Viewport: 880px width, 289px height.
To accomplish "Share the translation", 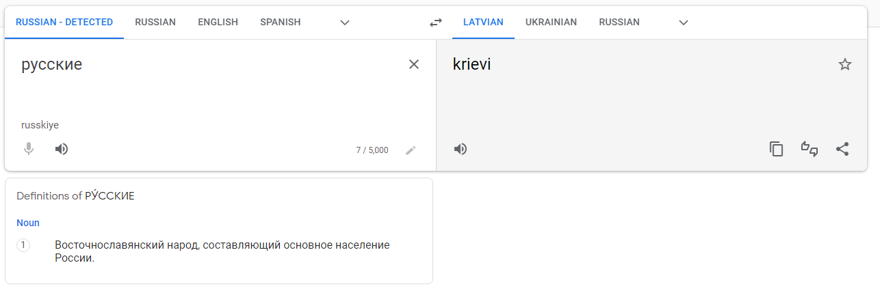I will [842, 149].
